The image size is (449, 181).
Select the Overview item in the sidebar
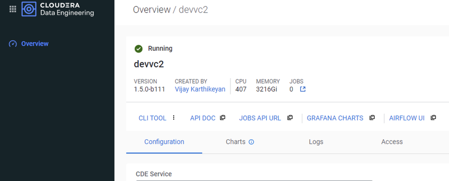click(x=35, y=44)
